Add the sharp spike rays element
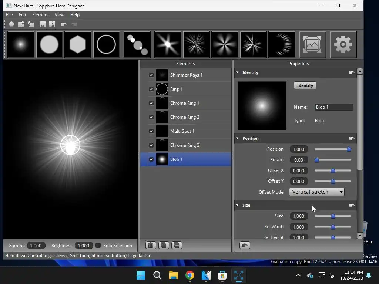Image resolution: width=379 pixels, height=284 pixels. [x=253, y=44]
